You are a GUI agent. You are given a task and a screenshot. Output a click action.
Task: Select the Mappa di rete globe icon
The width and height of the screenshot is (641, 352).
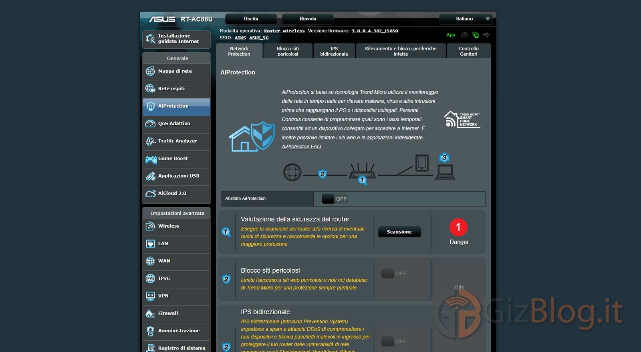pyautogui.click(x=150, y=71)
